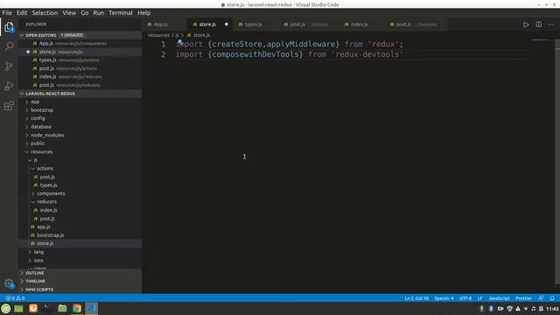560x315 pixels.
Task: Launch the terminal from the taskbar
Action: (x=47, y=308)
